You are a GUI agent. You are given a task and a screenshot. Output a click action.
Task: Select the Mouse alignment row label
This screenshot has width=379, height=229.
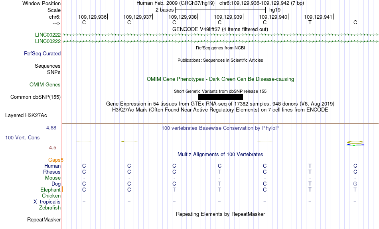click(53, 178)
